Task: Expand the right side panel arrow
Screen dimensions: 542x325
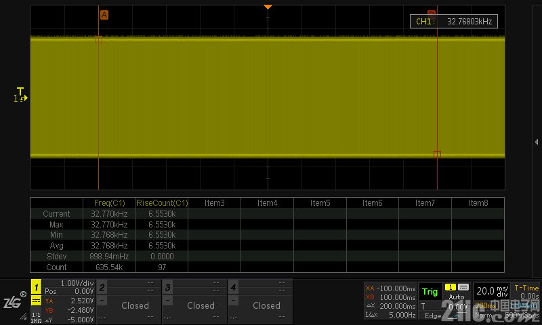Action: 537,142
